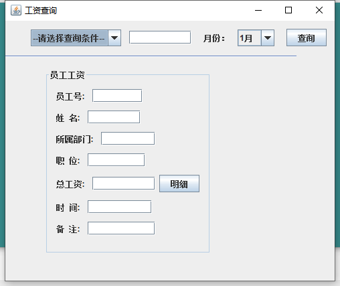Click the Java icon in title bar
Image resolution: width=340 pixels, height=286 pixels.
click(x=16, y=10)
